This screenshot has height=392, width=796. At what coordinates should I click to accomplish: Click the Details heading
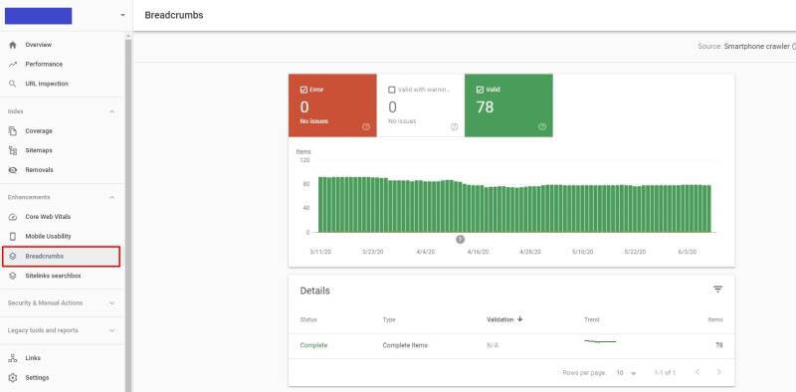coord(314,291)
